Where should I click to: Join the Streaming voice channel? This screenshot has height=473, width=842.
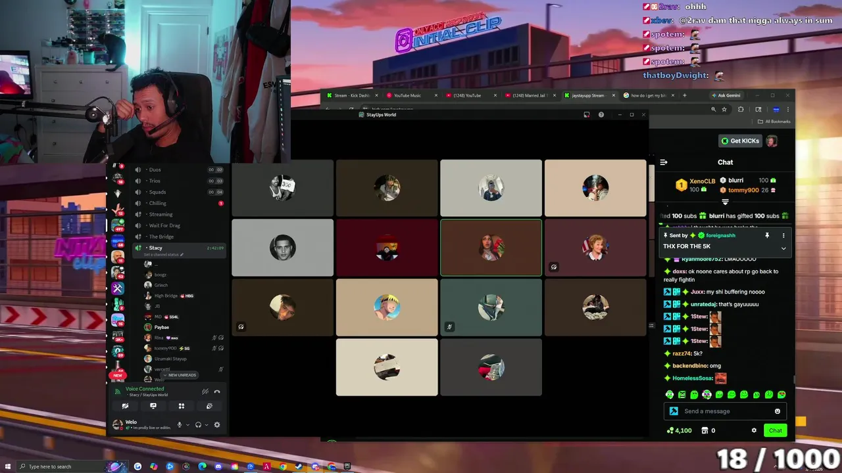pos(179,214)
